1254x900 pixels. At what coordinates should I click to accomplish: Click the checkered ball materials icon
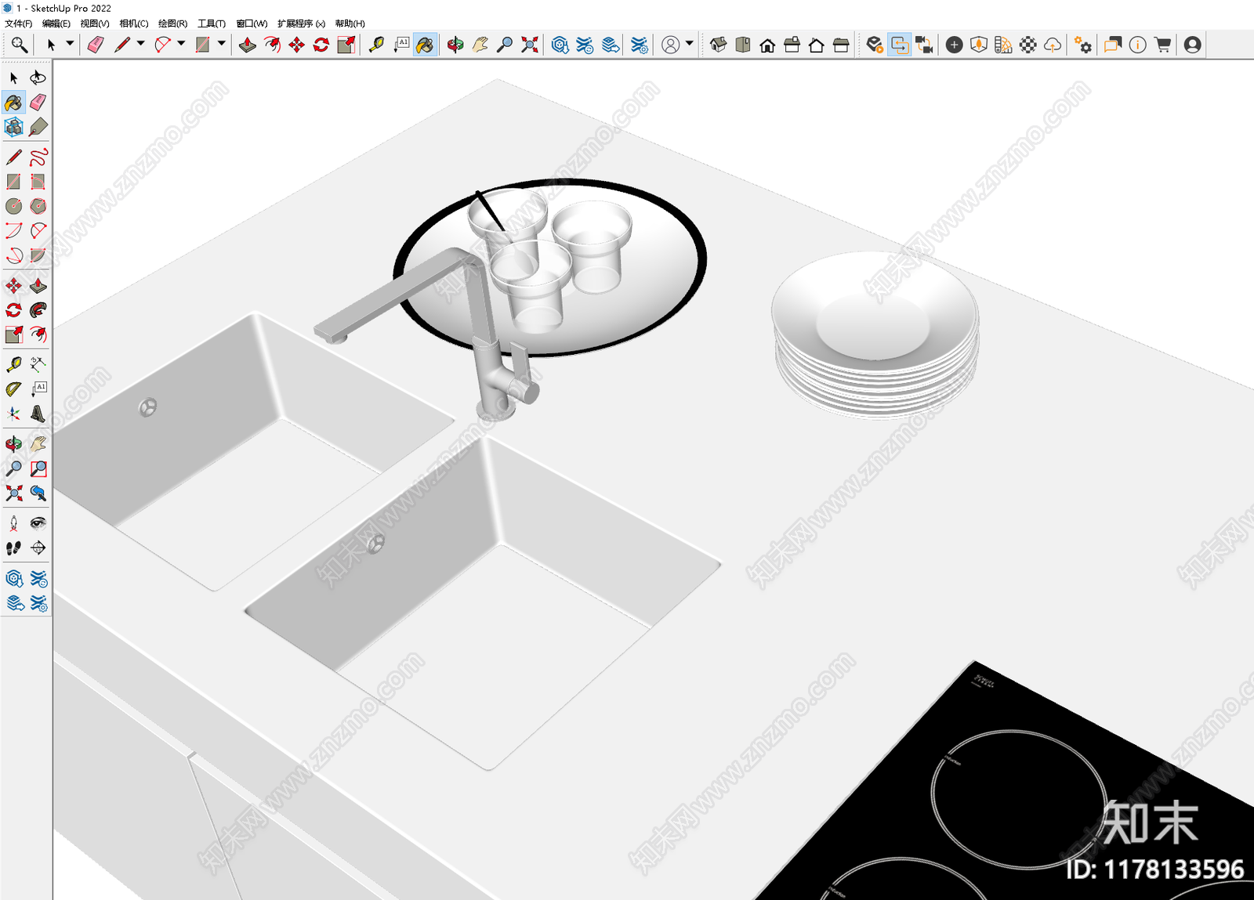pyautogui.click(x=1028, y=45)
